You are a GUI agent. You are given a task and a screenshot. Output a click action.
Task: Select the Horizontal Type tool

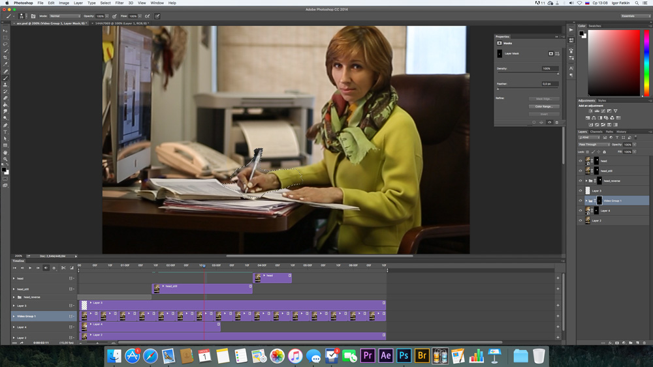click(5, 132)
